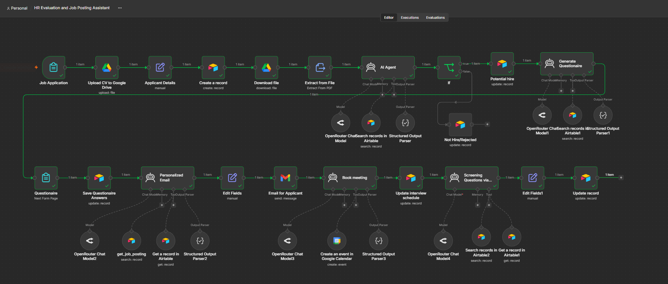Switch to the Executions tab
Viewport: 668px width, 284px height.
410,17
